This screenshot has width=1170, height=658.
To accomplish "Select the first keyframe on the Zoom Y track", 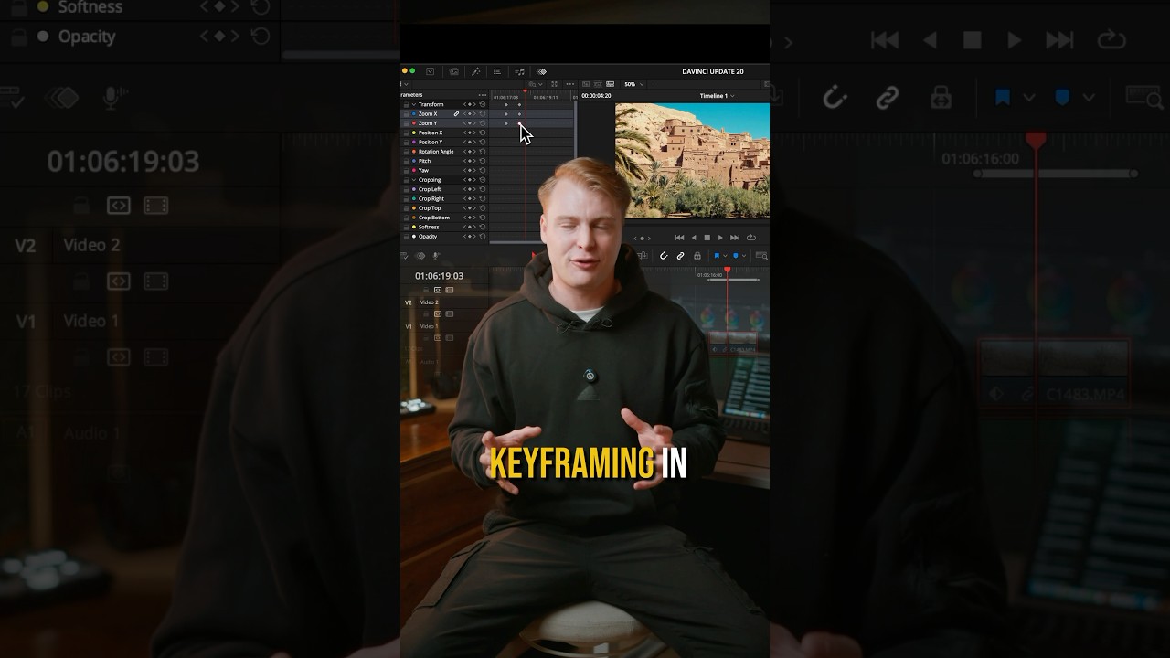I will coord(505,123).
